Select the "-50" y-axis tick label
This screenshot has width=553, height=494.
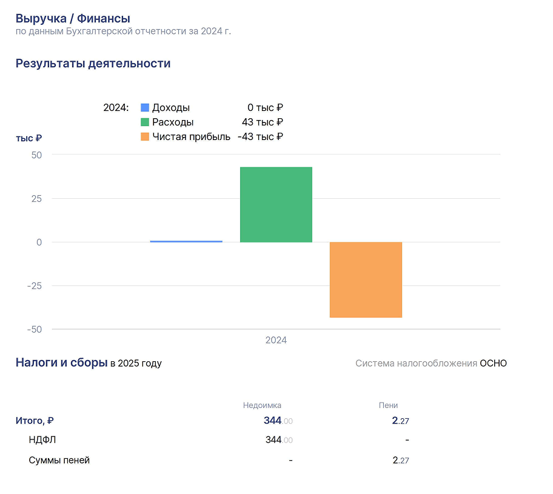(35, 329)
